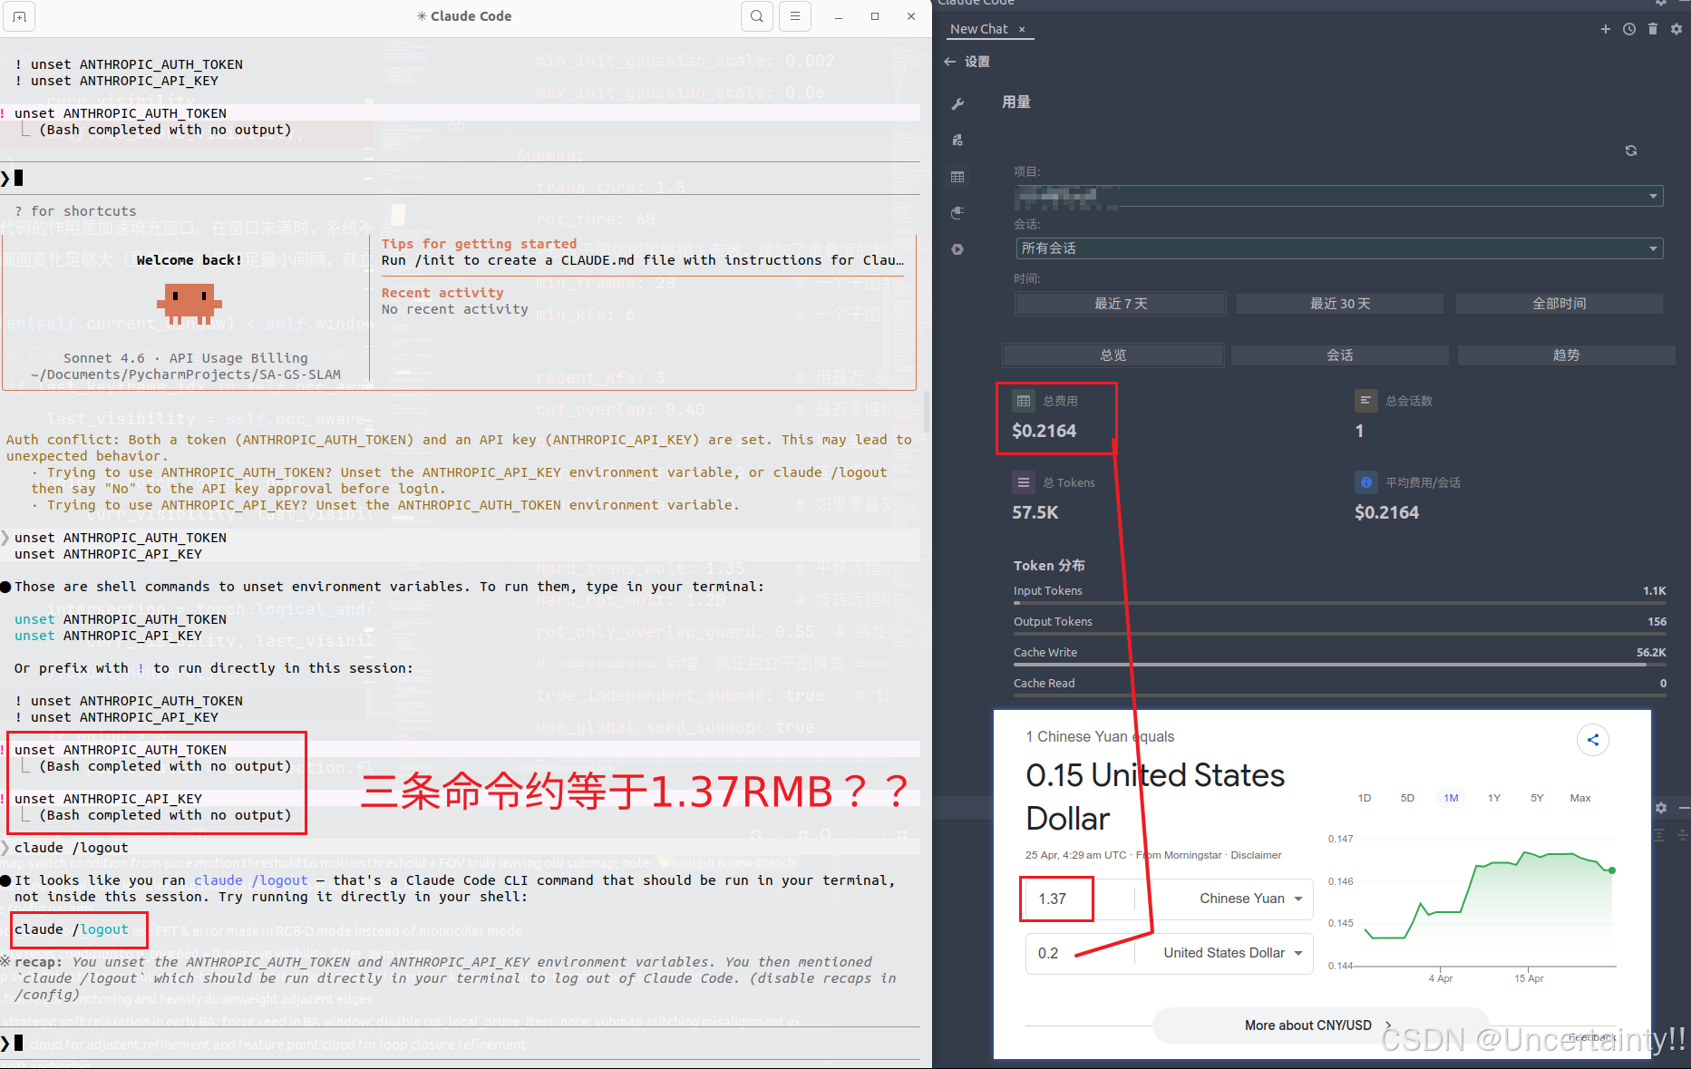Click the 总费用 table icon
This screenshot has width=1691, height=1069.
[1024, 401]
